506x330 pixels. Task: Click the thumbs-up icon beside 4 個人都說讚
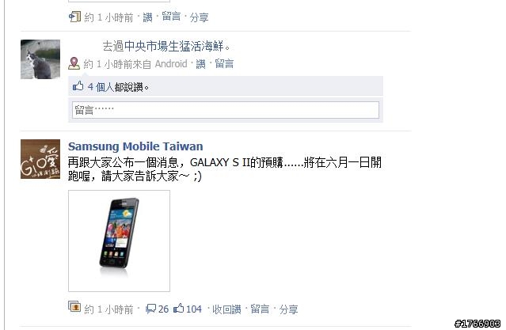pos(78,86)
